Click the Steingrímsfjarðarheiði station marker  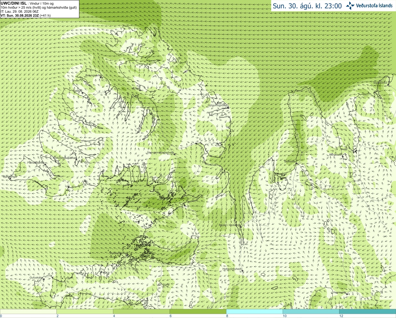click(x=174, y=154)
